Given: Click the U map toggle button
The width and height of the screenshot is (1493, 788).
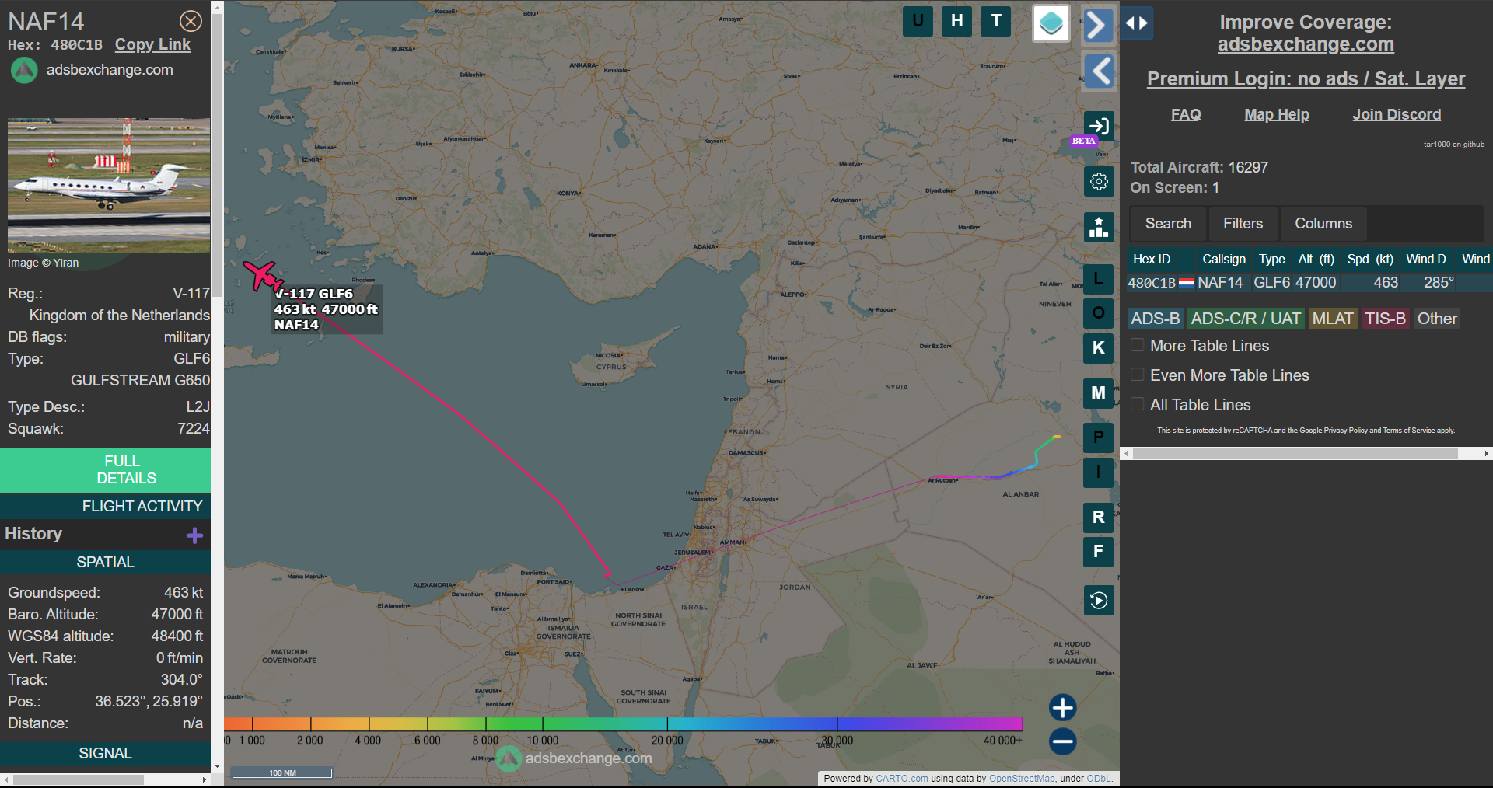Looking at the screenshot, I should click(x=918, y=21).
